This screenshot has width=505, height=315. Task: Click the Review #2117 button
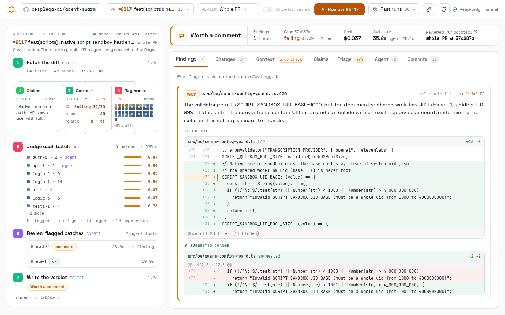339,9
